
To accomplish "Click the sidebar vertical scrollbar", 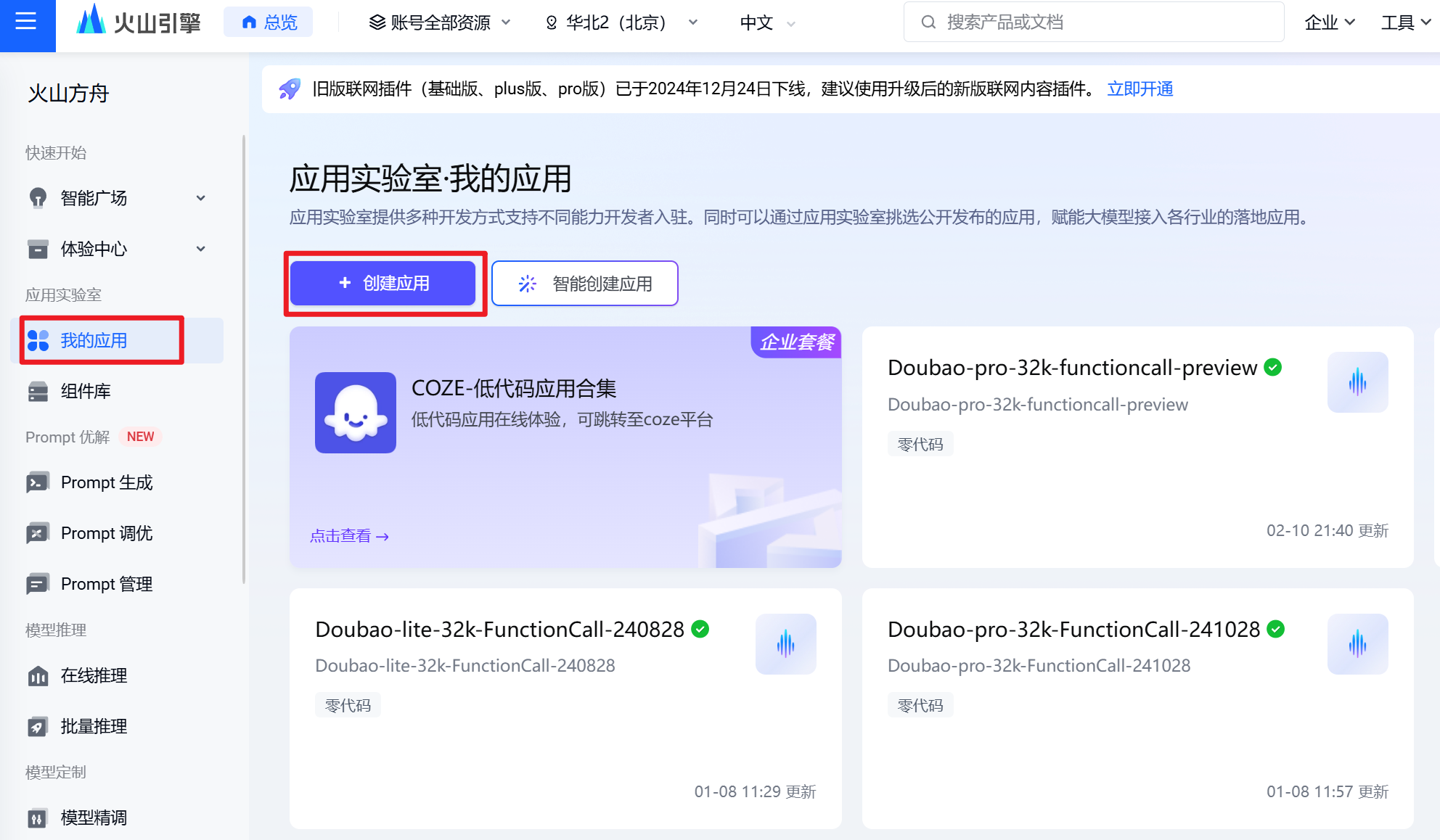I will 244,359.
